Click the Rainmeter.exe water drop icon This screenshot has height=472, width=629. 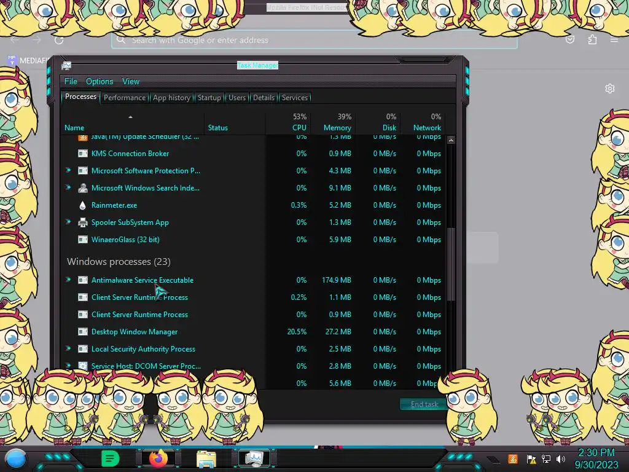click(x=83, y=205)
